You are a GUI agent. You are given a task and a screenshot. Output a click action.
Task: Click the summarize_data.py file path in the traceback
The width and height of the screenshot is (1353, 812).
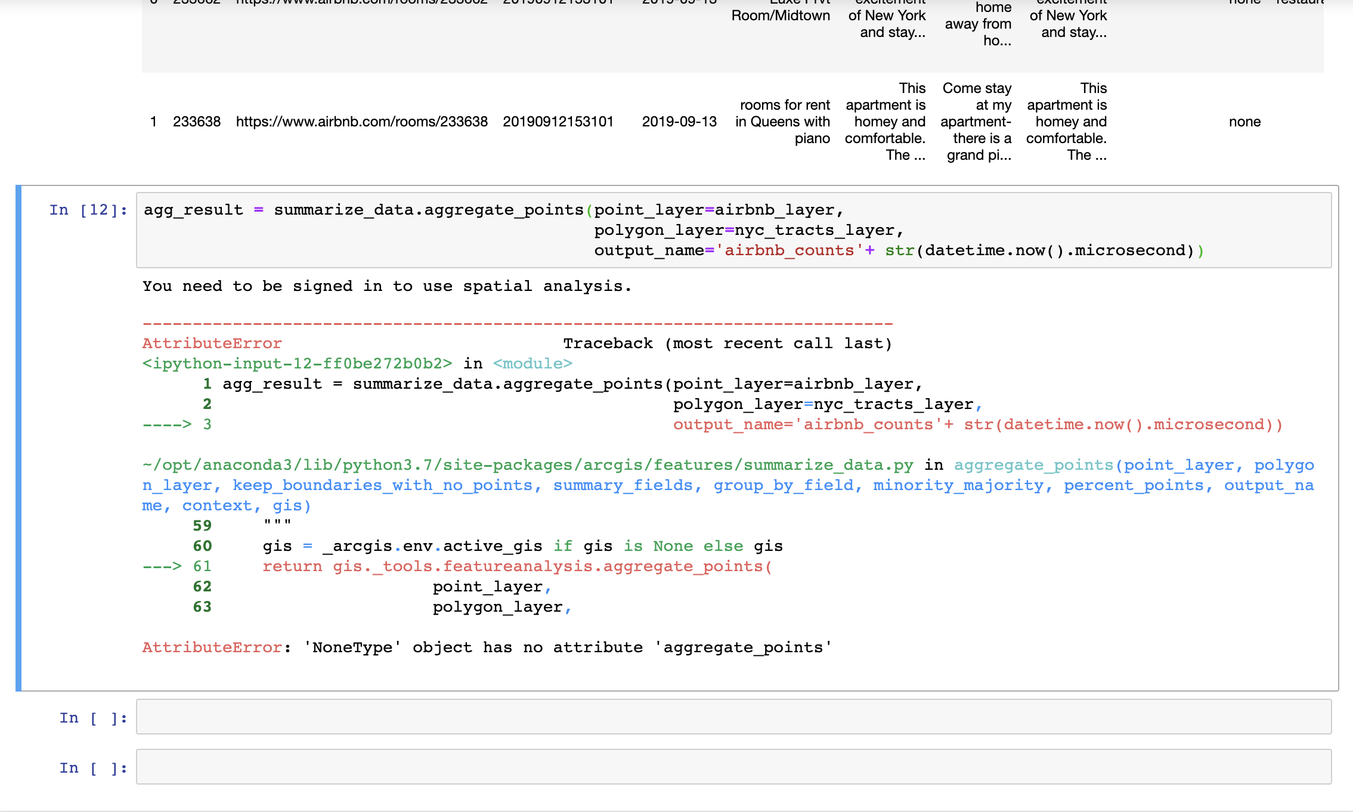point(528,465)
